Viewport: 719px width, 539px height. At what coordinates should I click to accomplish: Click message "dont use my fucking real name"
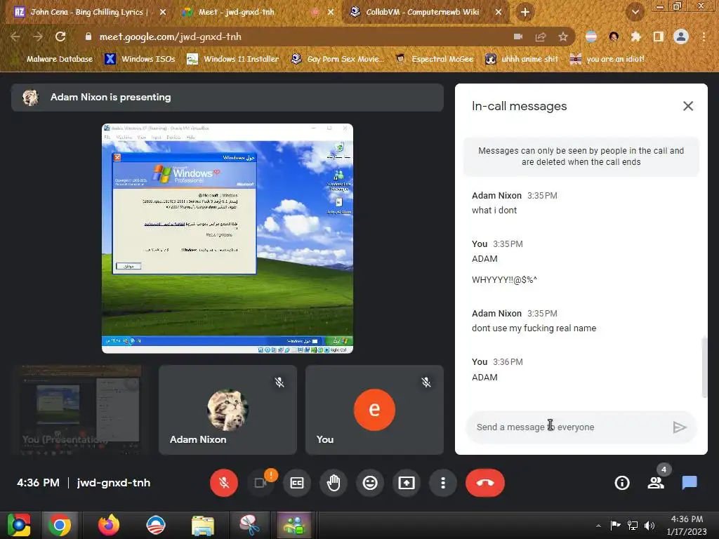click(534, 328)
